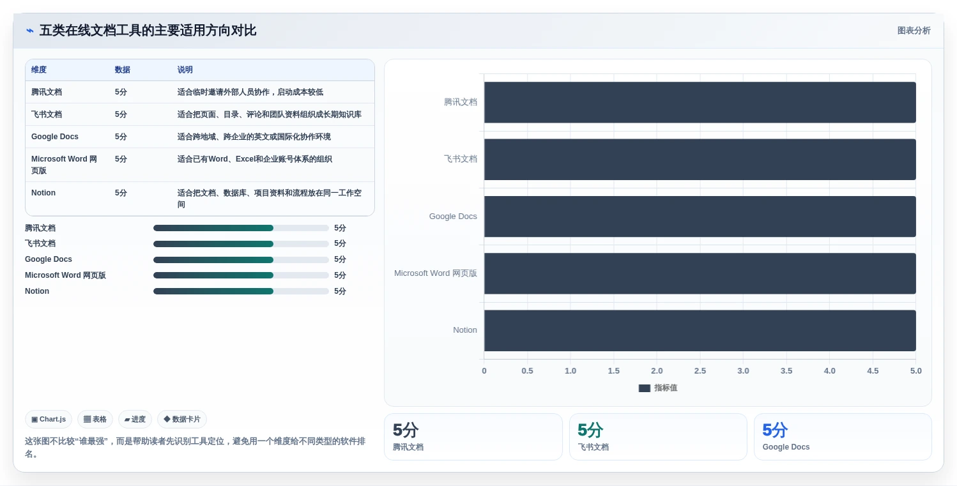
Task: Click the 腾讯文档 label above the progress list
Action: 40,228
